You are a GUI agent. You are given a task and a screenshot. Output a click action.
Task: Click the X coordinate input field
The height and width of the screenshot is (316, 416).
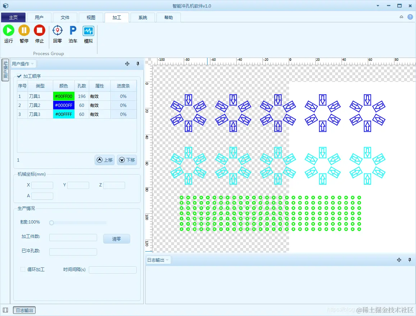point(42,185)
